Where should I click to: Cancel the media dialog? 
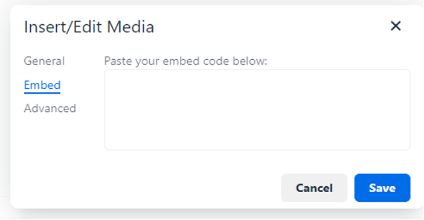click(314, 188)
